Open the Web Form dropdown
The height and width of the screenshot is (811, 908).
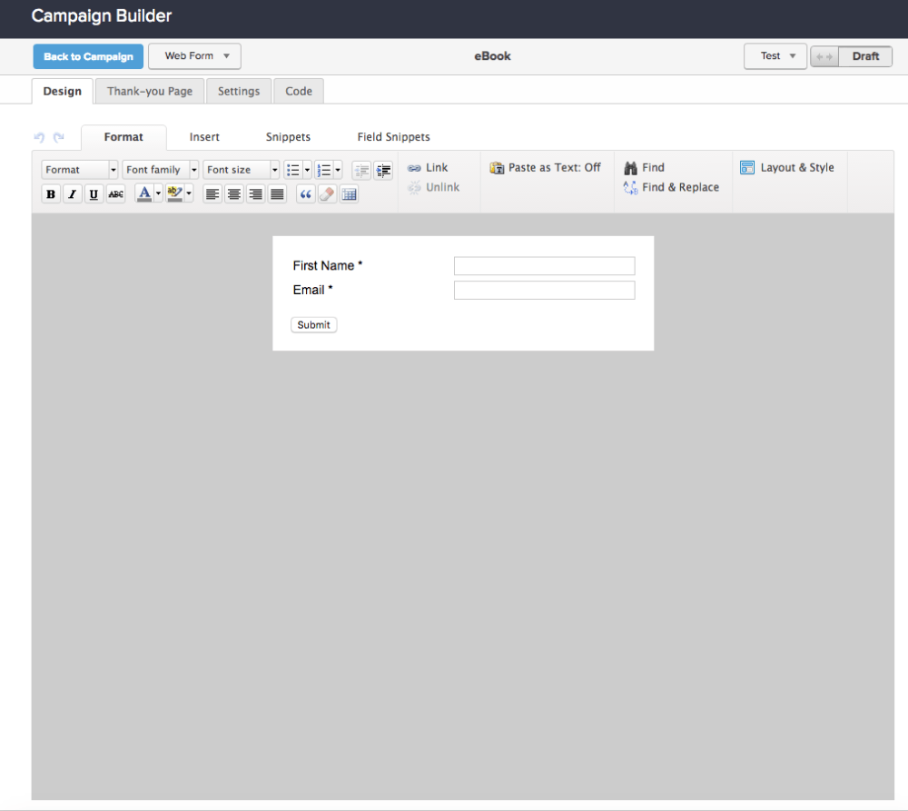tap(194, 56)
